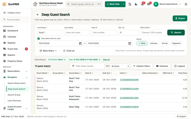The height and width of the screenshot is (119, 191).
Task: Open Reports from sidebar
Action: pyautogui.click(x=15, y=55)
